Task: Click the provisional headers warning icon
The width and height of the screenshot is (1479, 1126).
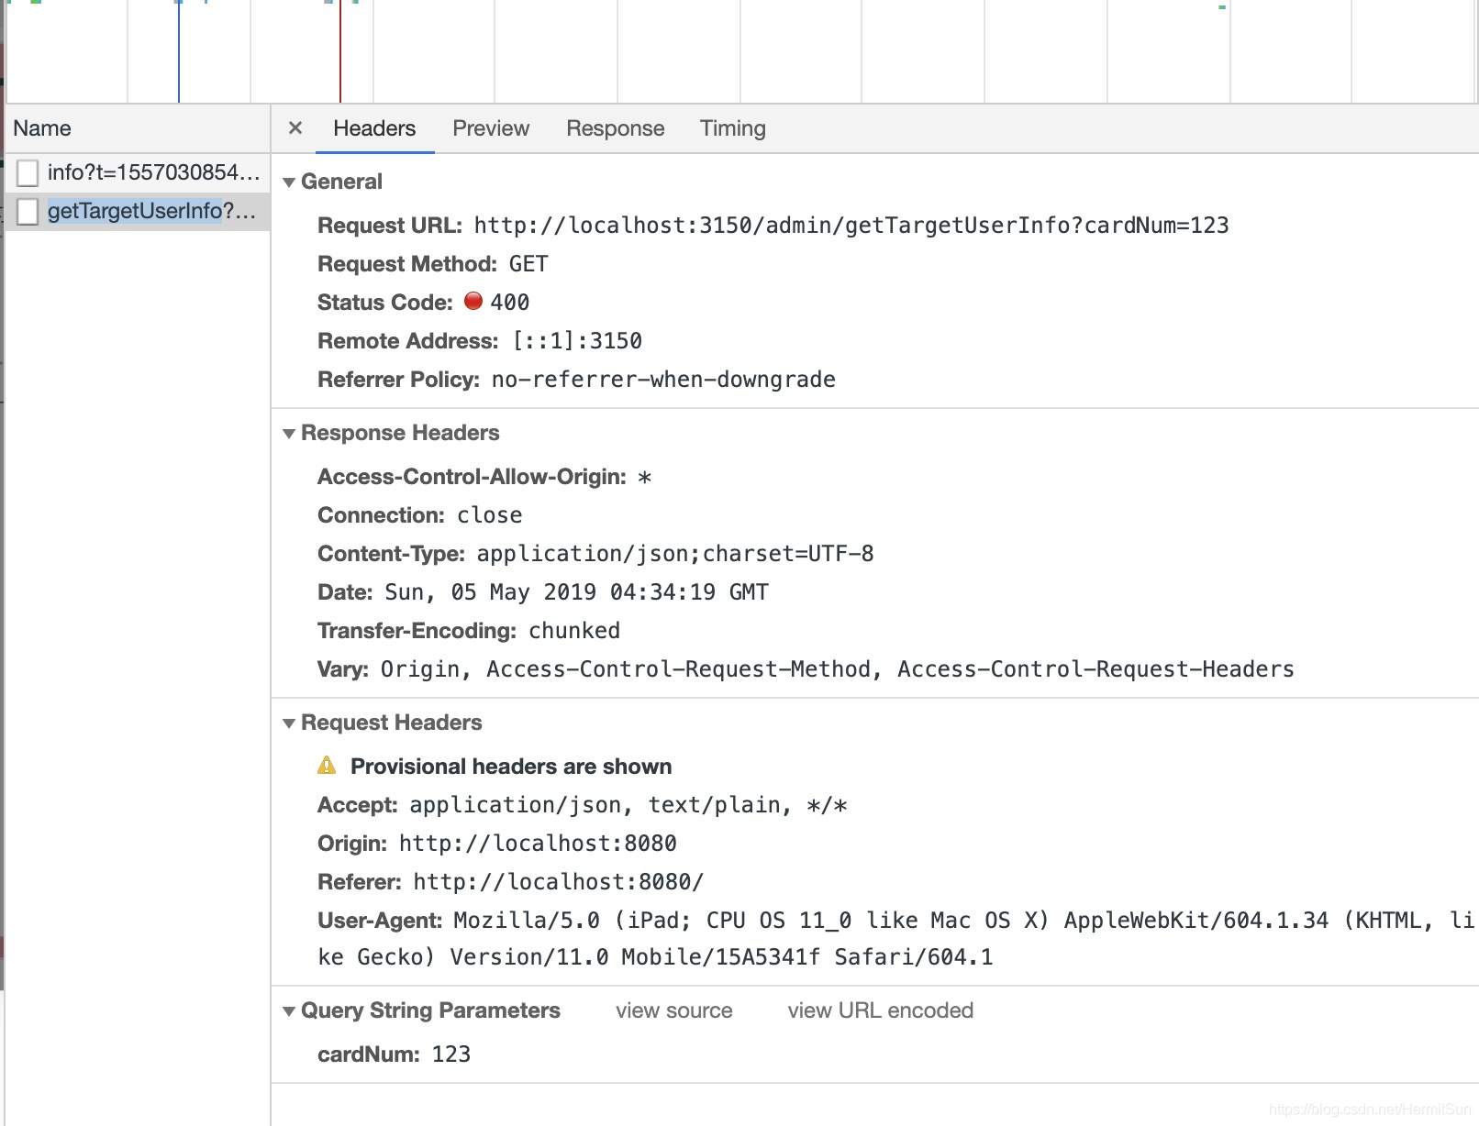Action: coord(327,765)
